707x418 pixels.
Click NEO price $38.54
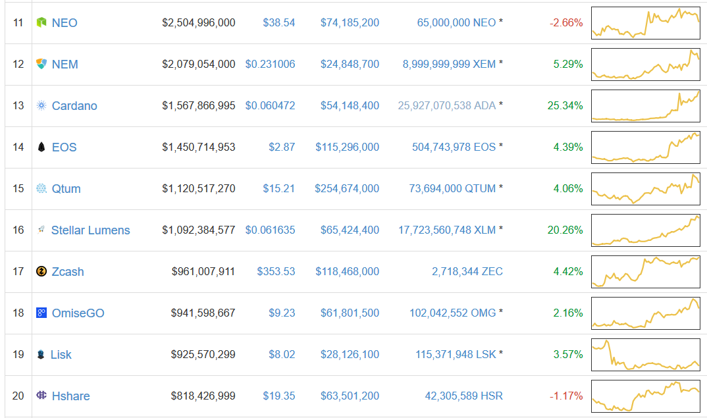278,23
